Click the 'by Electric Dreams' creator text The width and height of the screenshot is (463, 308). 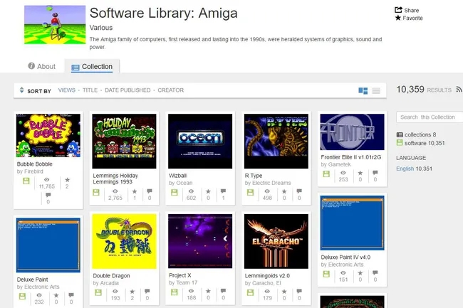point(268,183)
